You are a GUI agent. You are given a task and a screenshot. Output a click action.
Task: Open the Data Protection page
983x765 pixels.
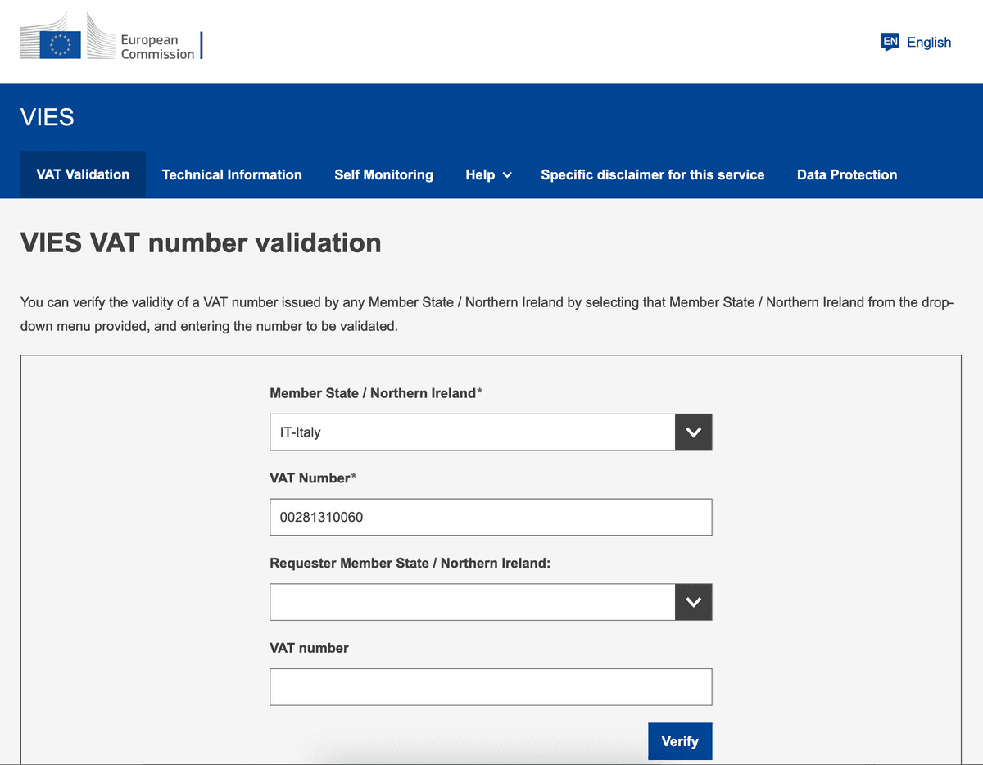pyautogui.click(x=846, y=174)
